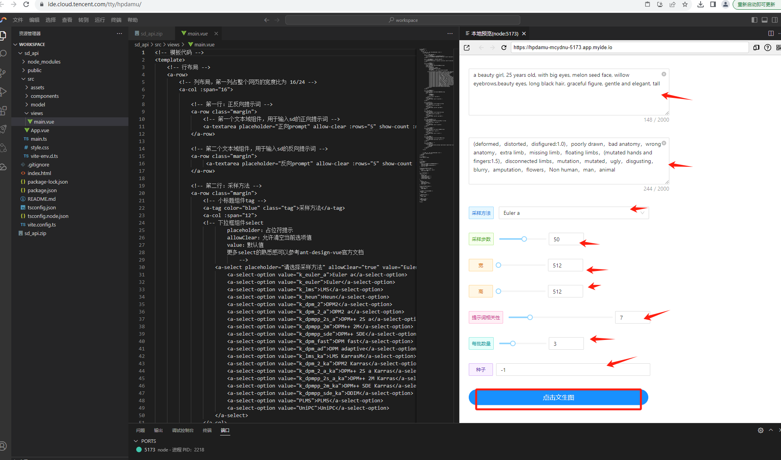This screenshot has height=460, width=781.
Task: Open the 终端 menu in menu bar
Action: pyautogui.click(x=116, y=20)
